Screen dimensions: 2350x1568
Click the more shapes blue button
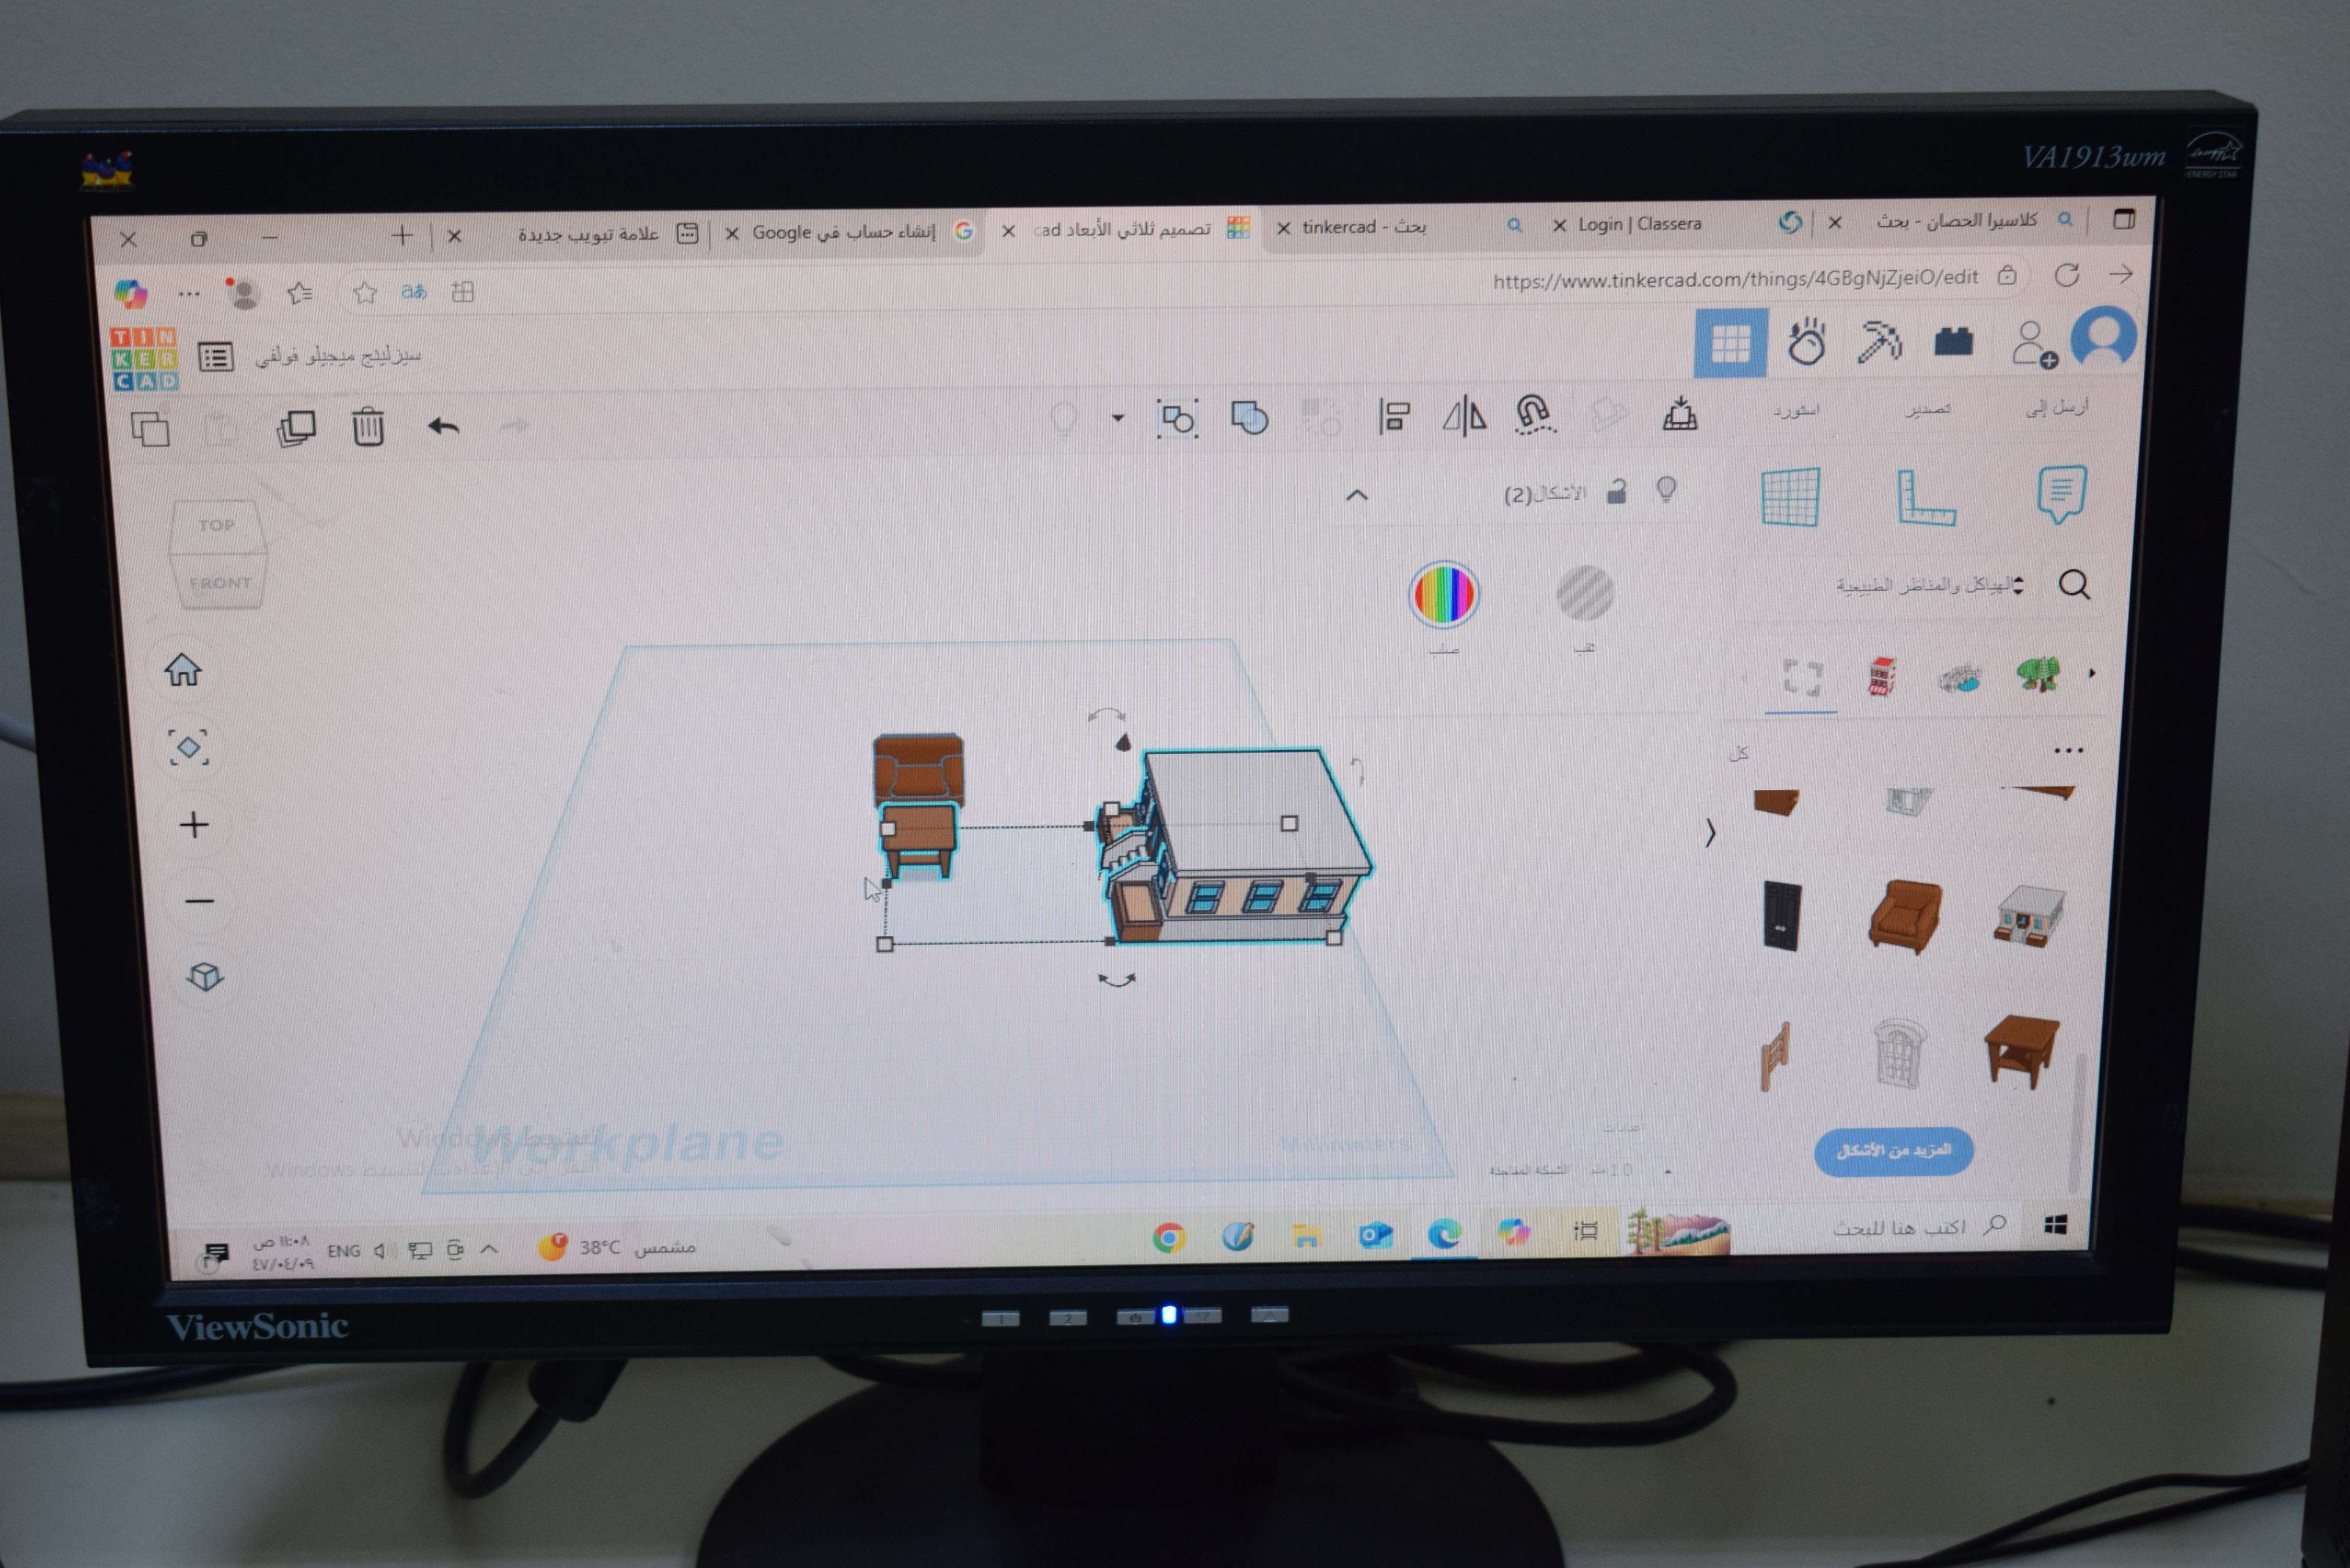pyautogui.click(x=1893, y=1151)
